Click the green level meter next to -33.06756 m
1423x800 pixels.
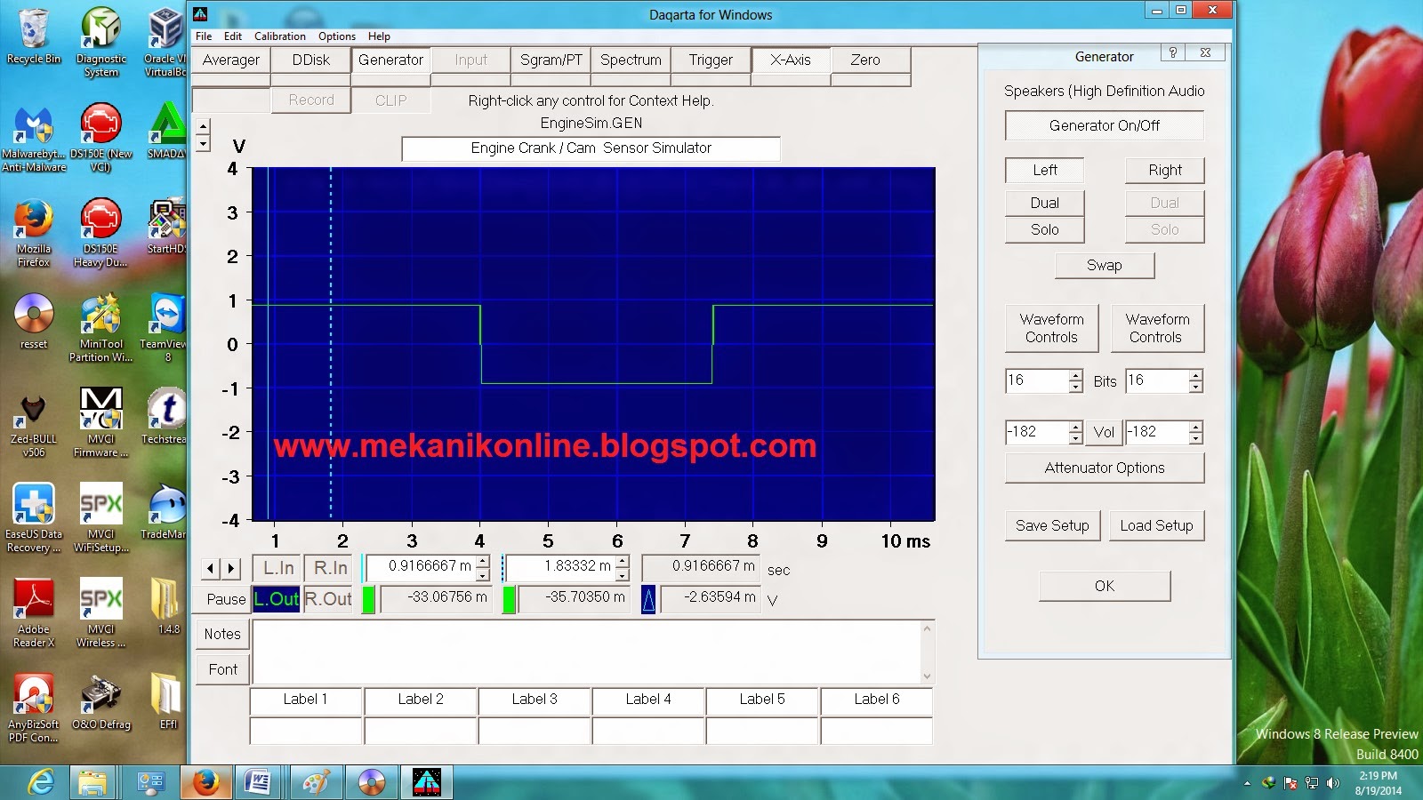click(x=370, y=599)
